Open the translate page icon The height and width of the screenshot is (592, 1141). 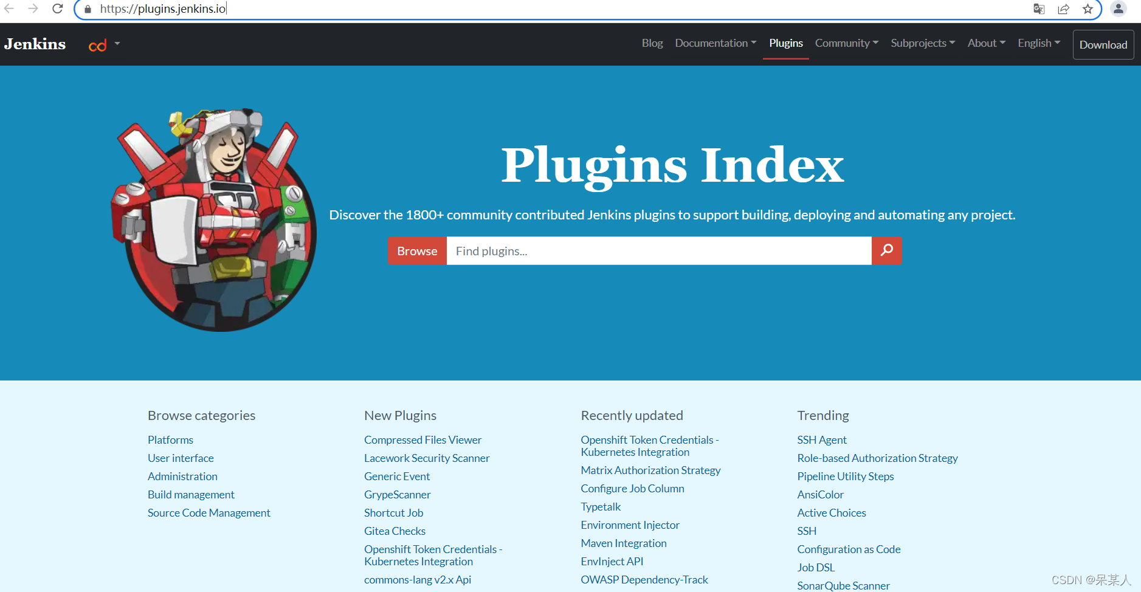[x=1039, y=9]
